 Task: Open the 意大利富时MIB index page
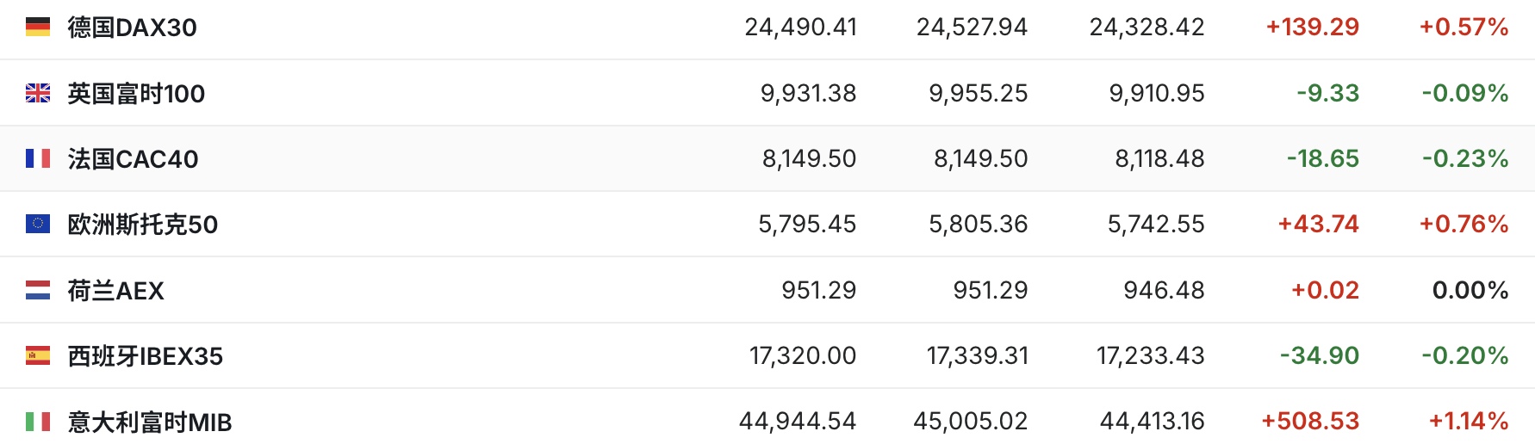pos(150,422)
